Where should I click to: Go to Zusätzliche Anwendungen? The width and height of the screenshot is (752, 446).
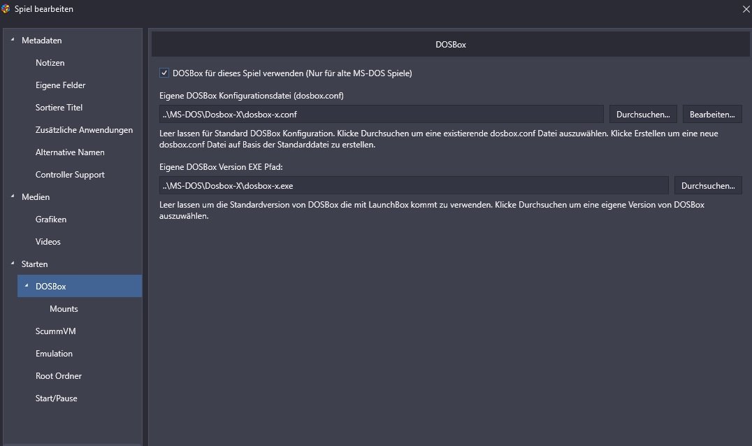(84, 130)
